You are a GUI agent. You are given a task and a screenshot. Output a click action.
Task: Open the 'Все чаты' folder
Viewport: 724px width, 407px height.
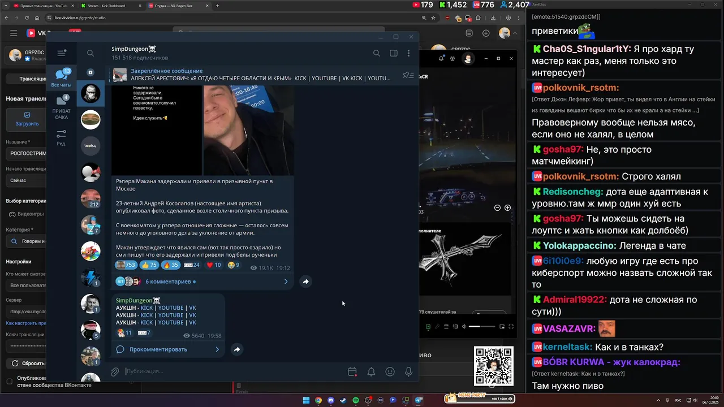click(x=61, y=78)
